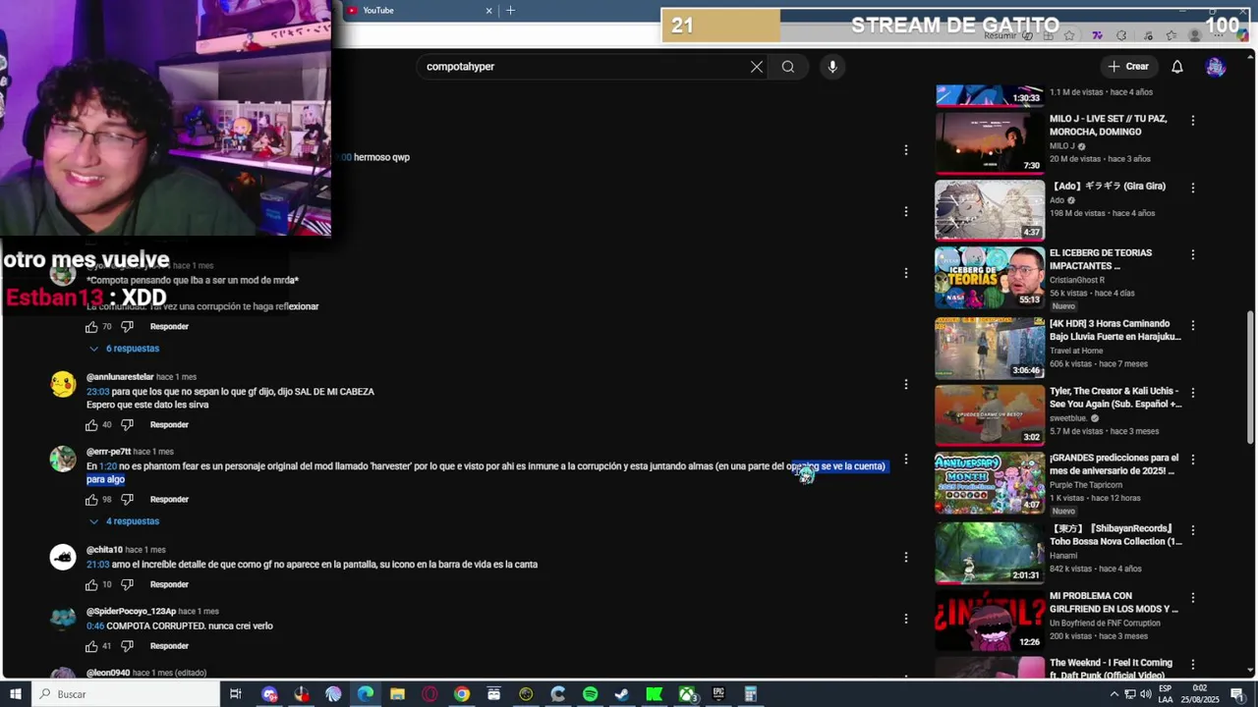The image size is (1258, 707).
Task: Jump to timestamp 23:03 in video
Action: pyautogui.click(x=97, y=392)
